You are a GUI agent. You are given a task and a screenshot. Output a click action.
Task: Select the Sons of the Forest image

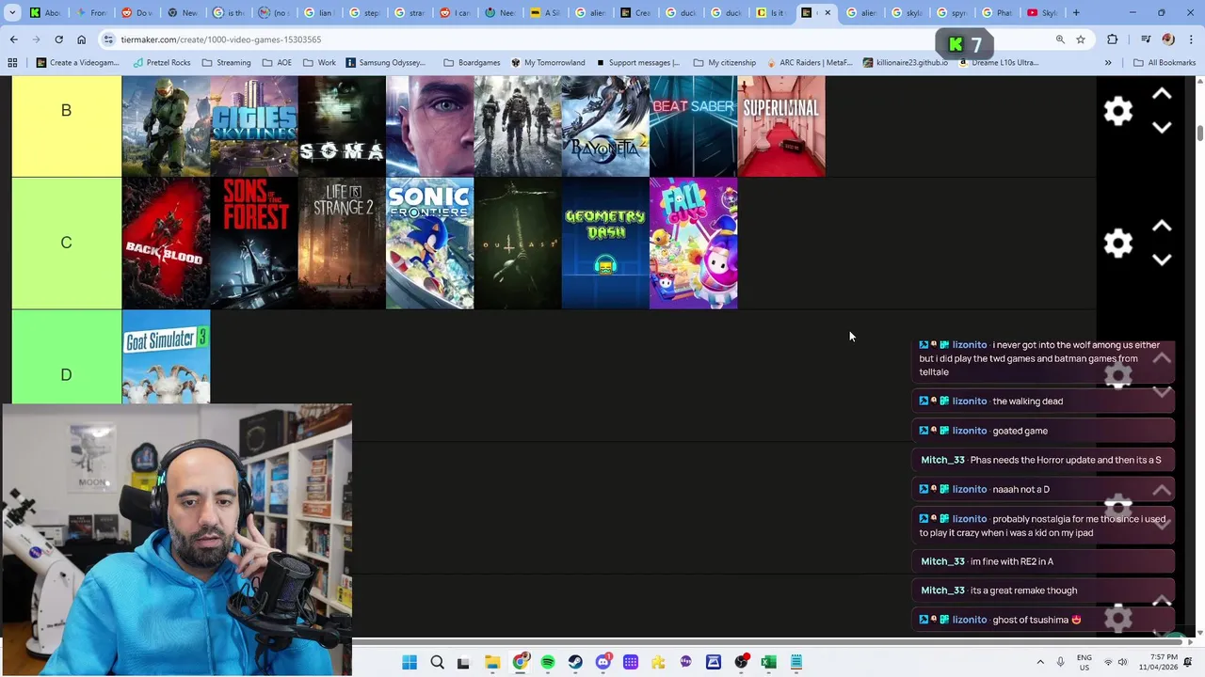pos(254,244)
